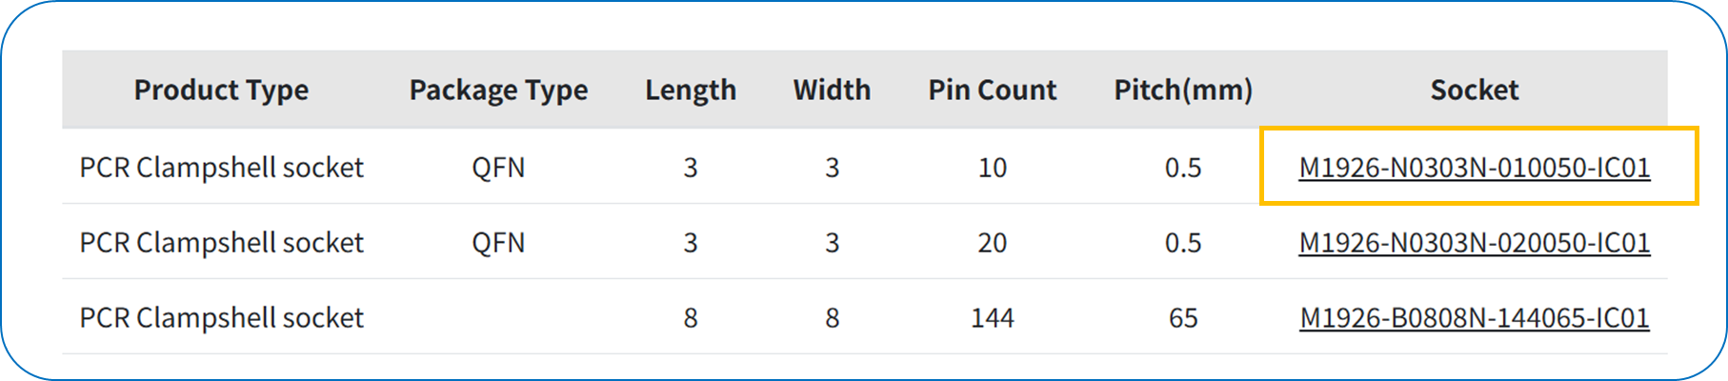Click the QFN cell in the second row
The image size is (1728, 381).
[x=498, y=243]
